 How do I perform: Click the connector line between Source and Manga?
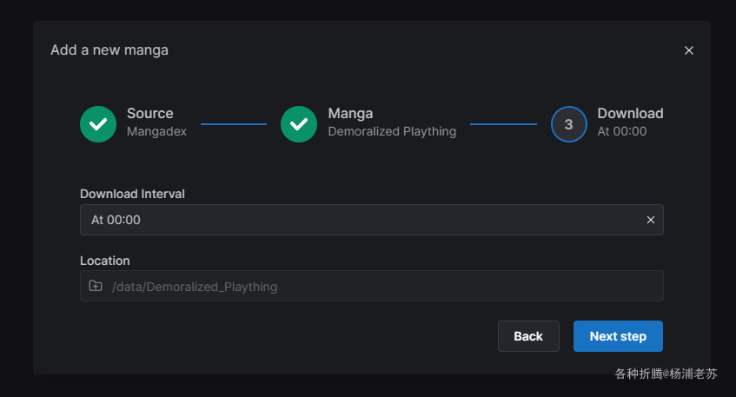tap(234, 124)
